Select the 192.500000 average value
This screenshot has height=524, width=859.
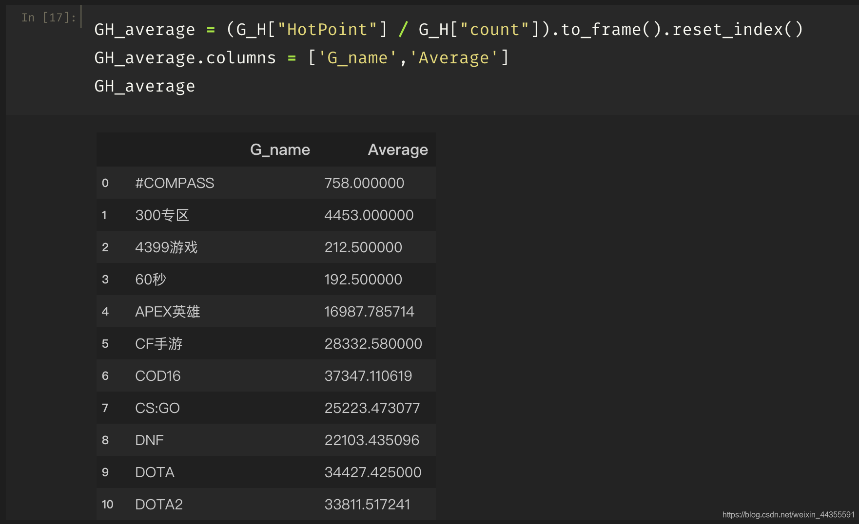[363, 280]
